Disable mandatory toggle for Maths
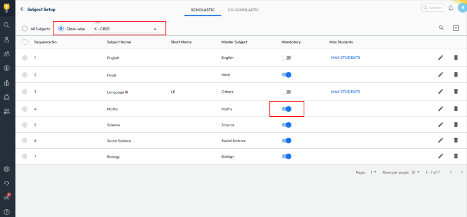 (x=286, y=109)
